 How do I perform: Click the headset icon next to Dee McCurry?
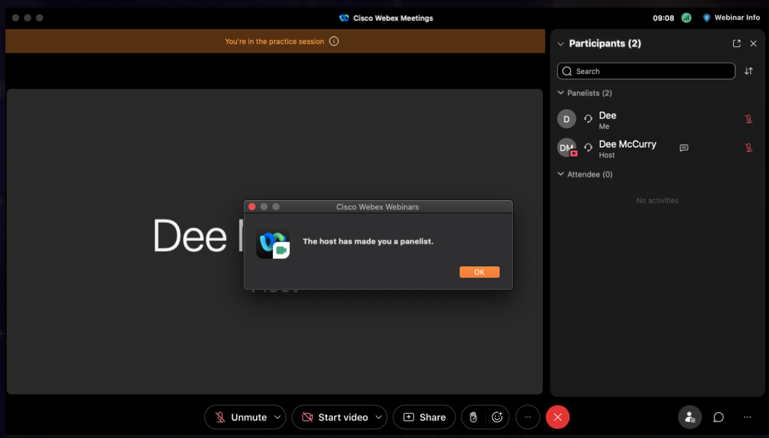tap(588, 147)
